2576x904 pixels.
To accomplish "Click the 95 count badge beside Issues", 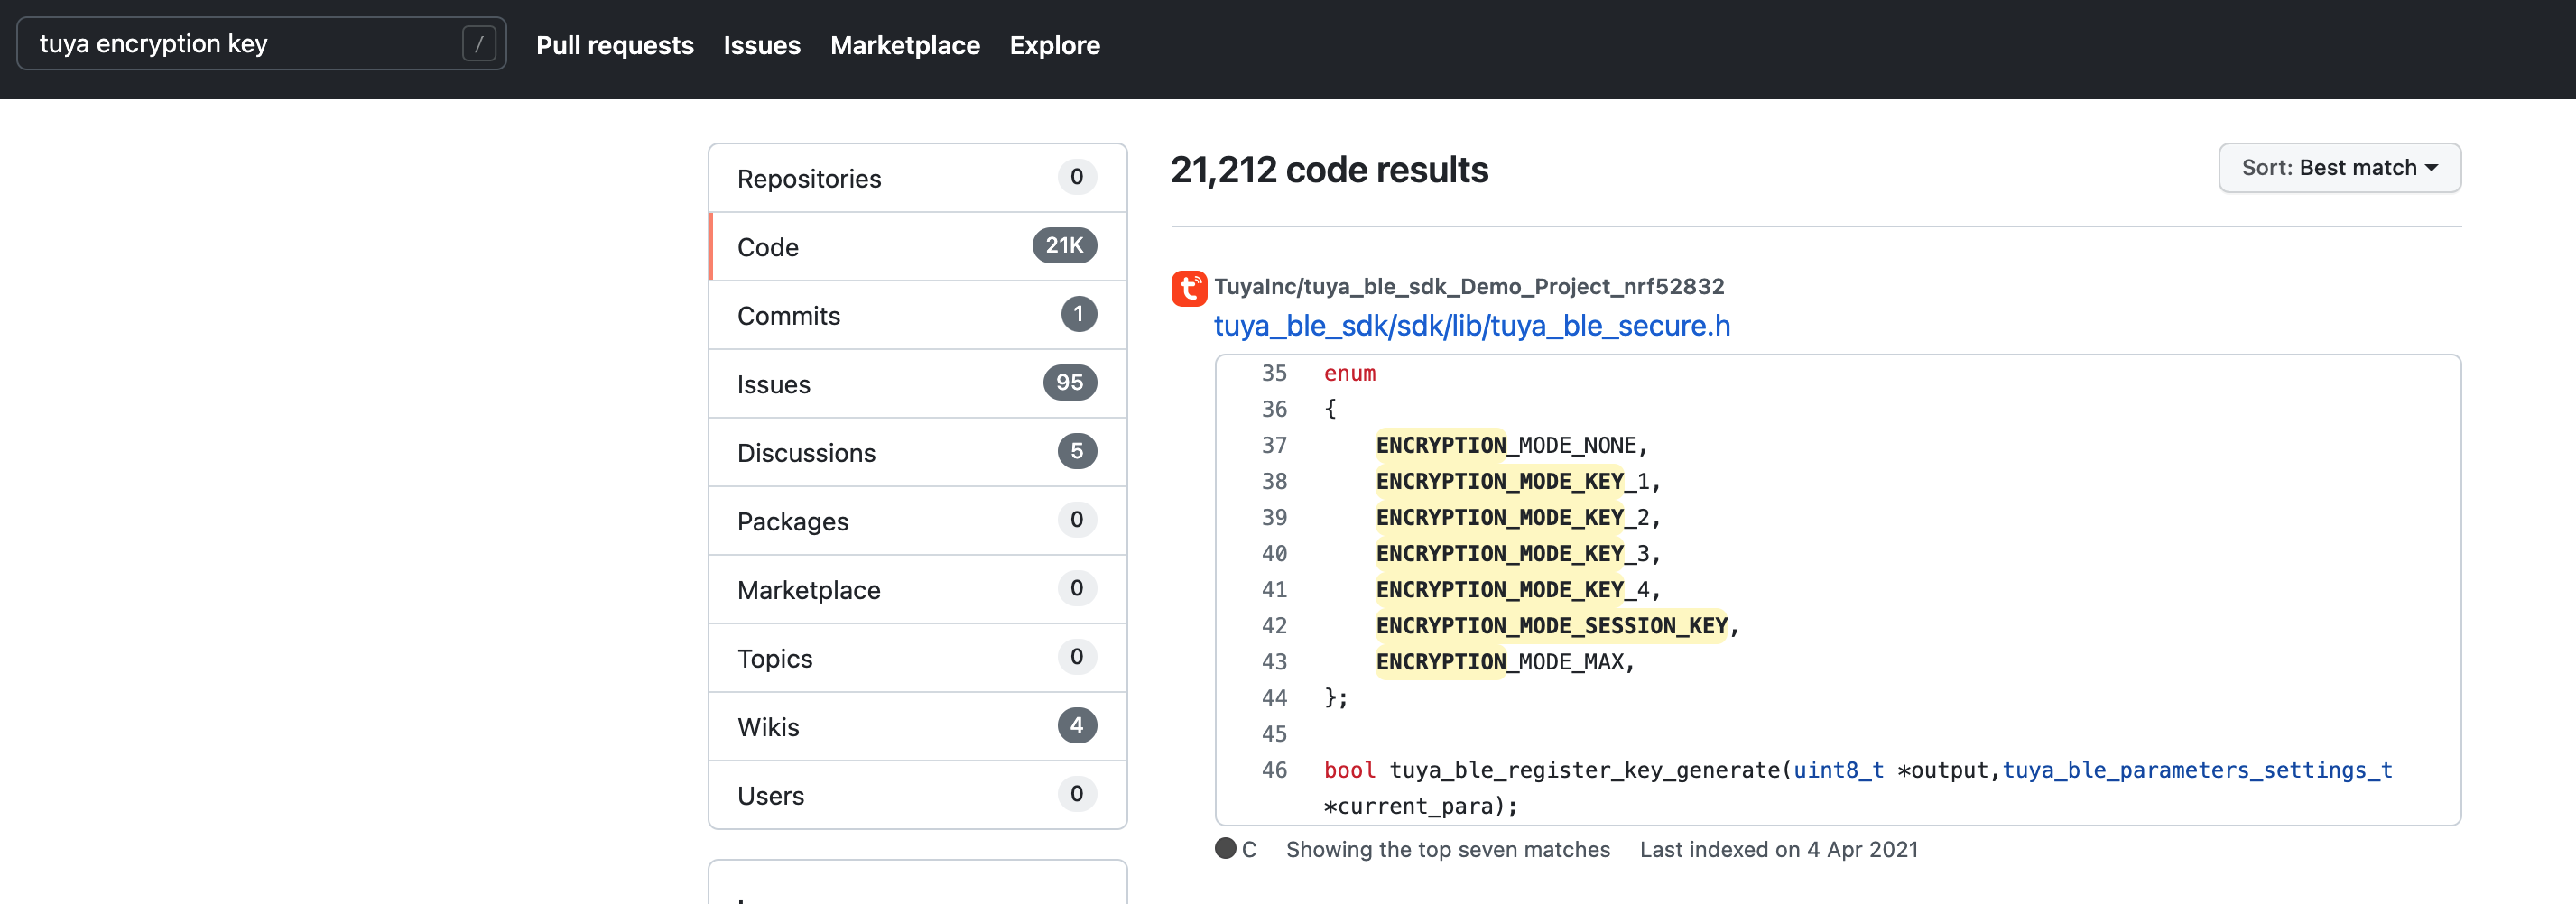I will click(x=1069, y=383).
